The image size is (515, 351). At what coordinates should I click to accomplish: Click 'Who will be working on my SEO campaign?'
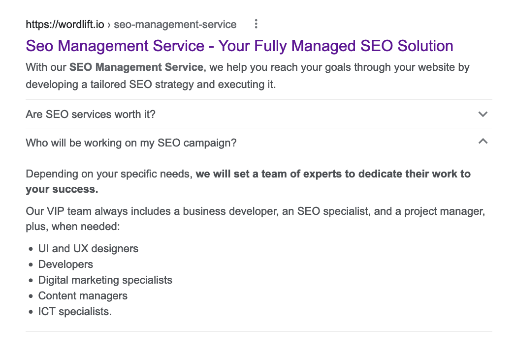pyautogui.click(x=131, y=143)
